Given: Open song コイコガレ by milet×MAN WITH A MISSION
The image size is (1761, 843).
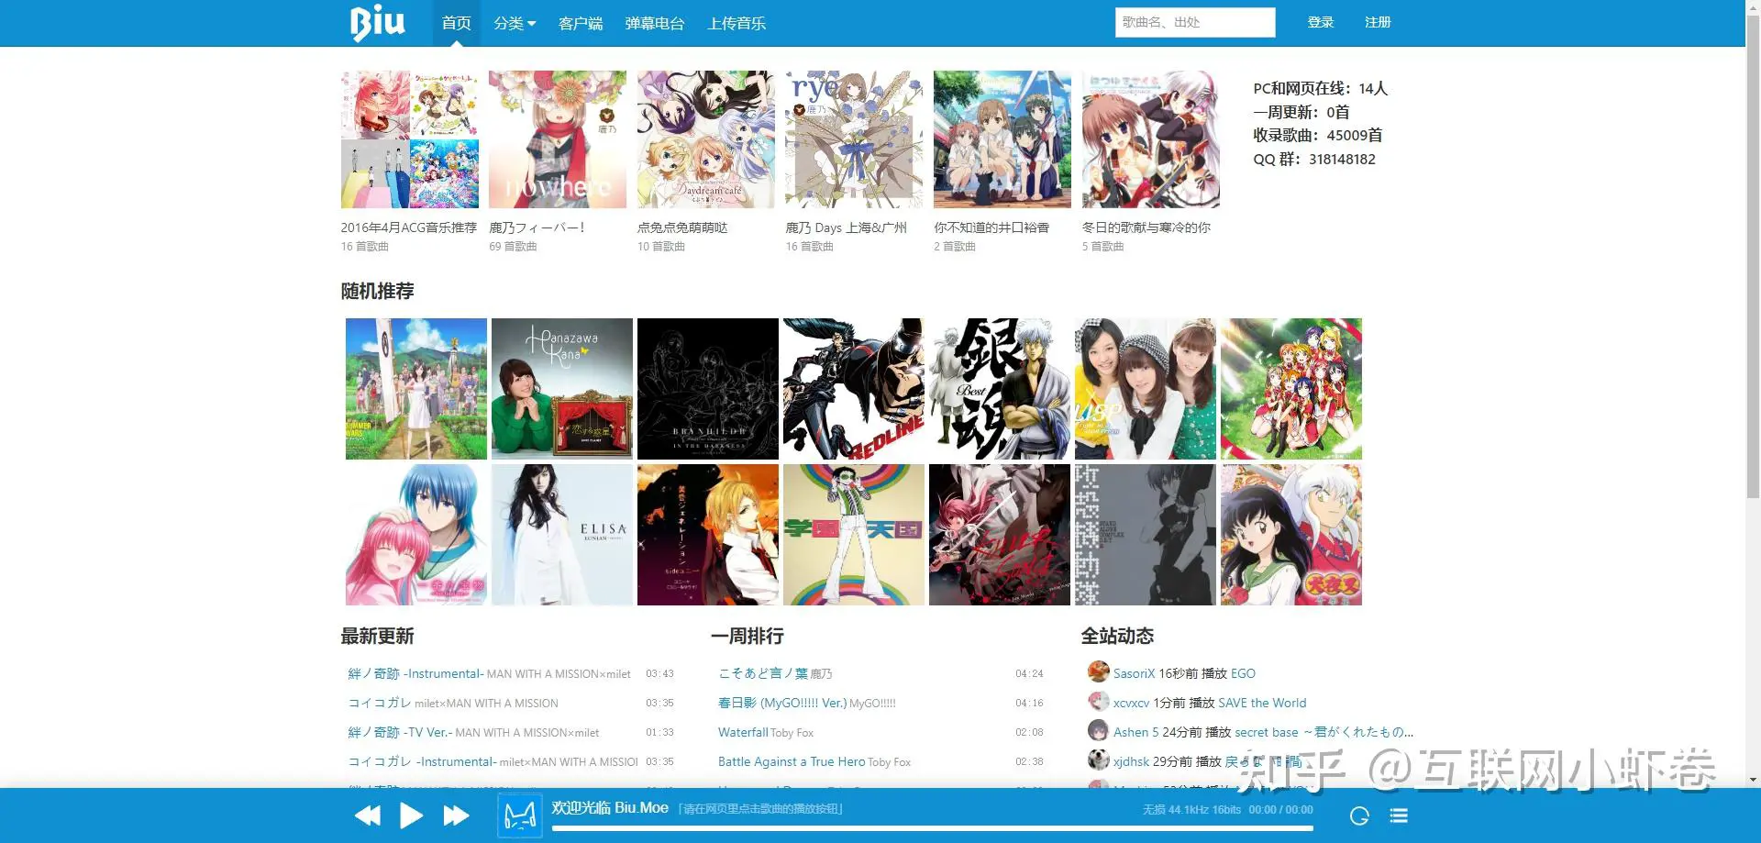Looking at the screenshot, I should [x=380, y=703].
